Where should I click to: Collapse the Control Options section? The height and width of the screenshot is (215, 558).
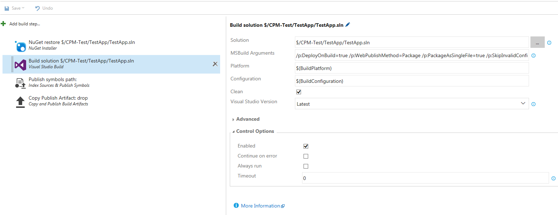tap(254, 131)
